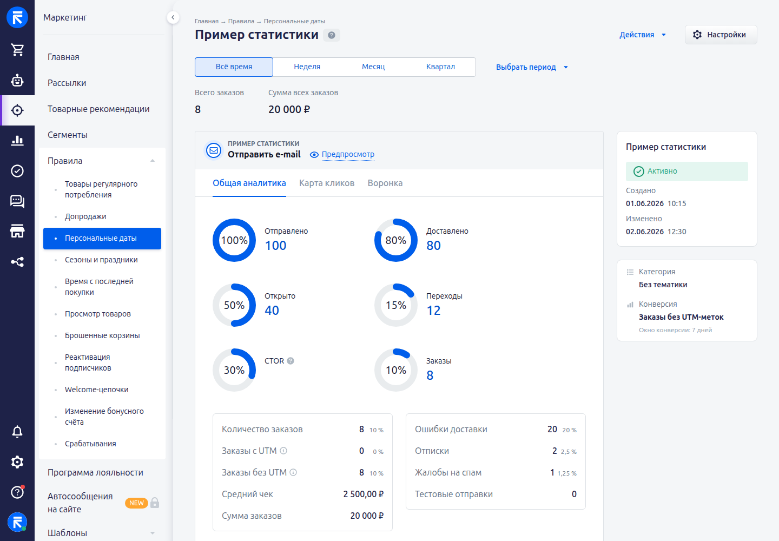
Task: Select the 'Квартал' period option
Action: 440,67
